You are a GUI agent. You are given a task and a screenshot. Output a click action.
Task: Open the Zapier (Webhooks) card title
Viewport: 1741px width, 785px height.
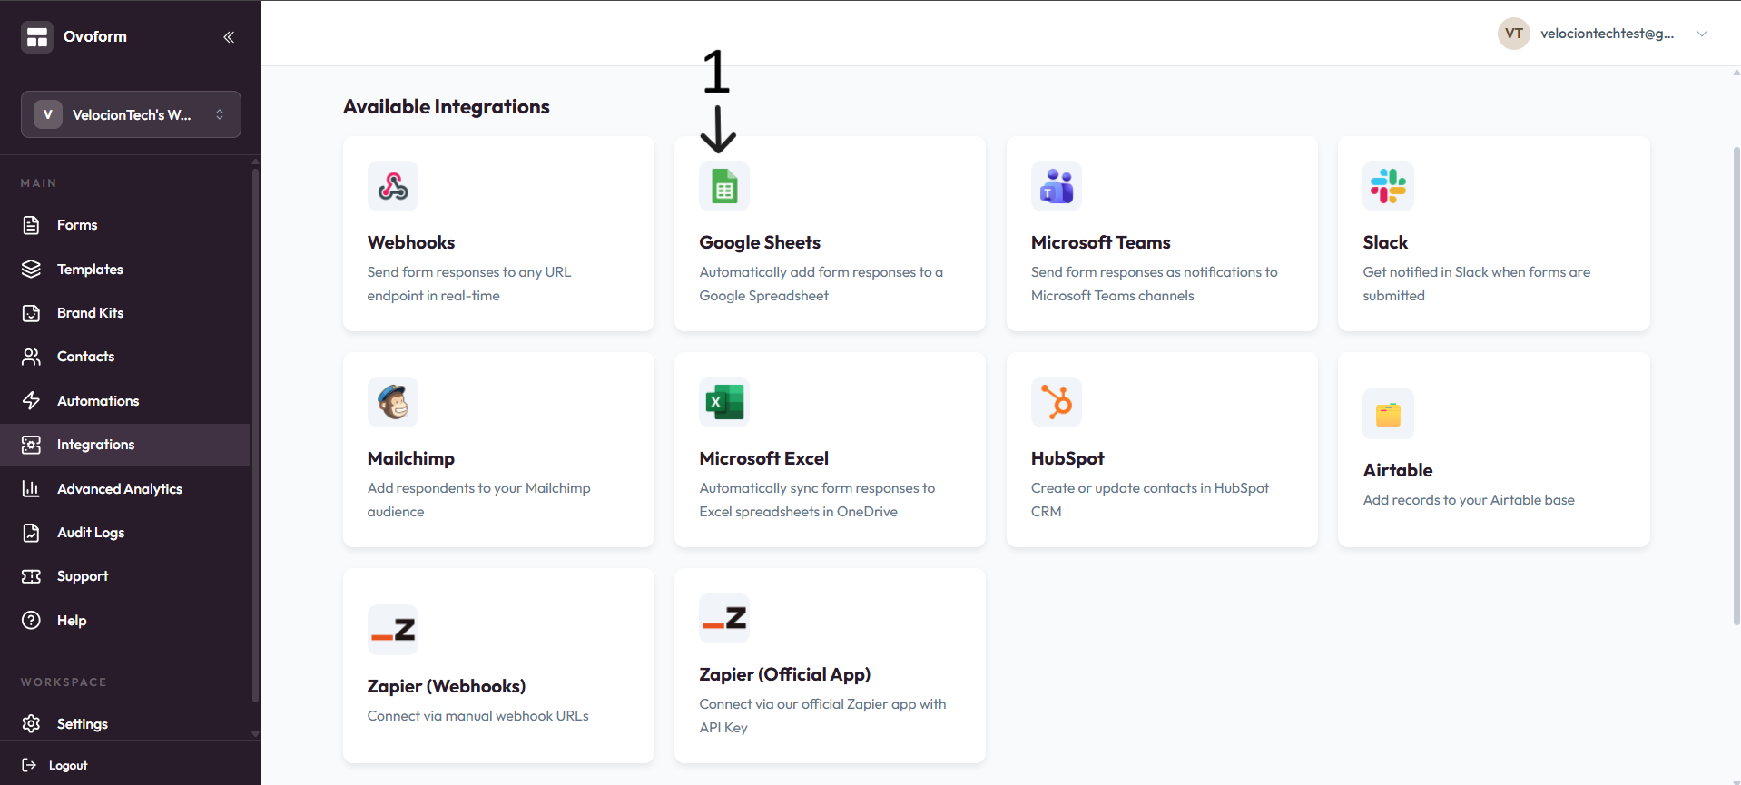click(x=447, y=686)
